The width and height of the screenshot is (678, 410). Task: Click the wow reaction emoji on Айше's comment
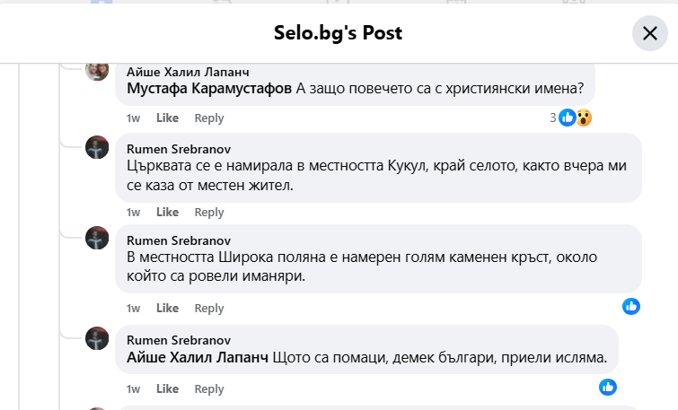tap(584, 118)
